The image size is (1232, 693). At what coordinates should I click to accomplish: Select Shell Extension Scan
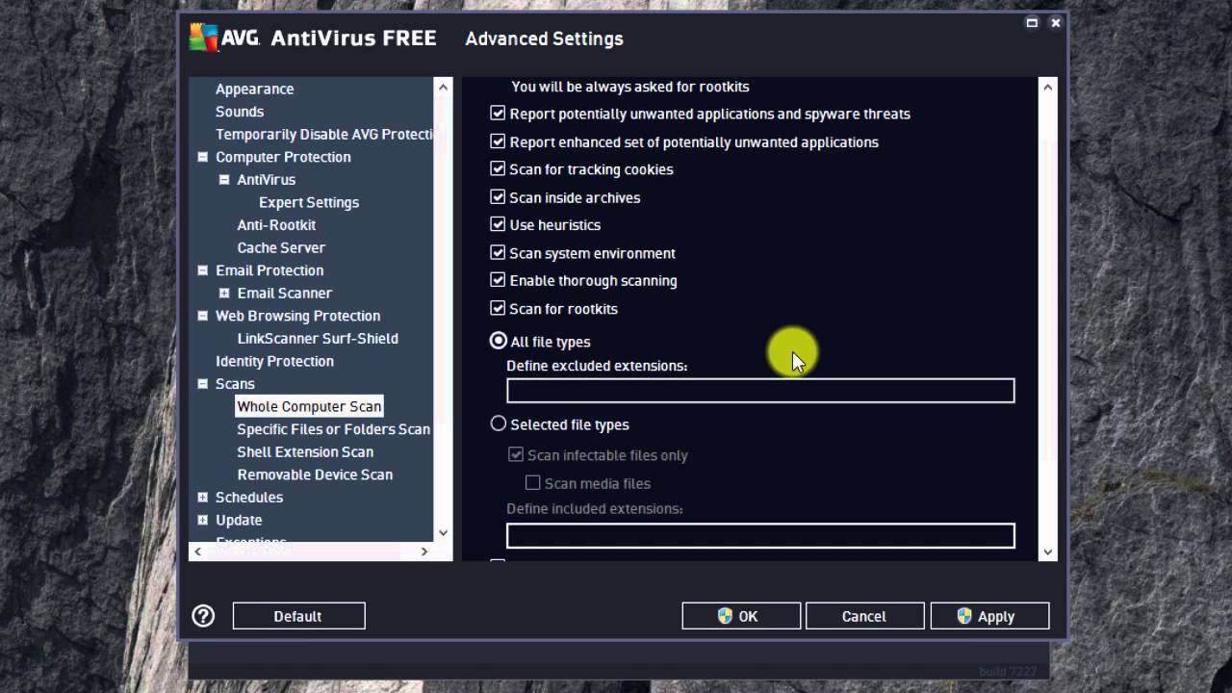pos(305,451)
